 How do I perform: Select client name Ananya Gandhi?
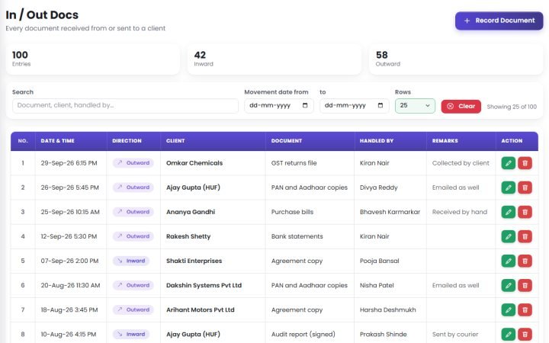click(x=191, y=212)
